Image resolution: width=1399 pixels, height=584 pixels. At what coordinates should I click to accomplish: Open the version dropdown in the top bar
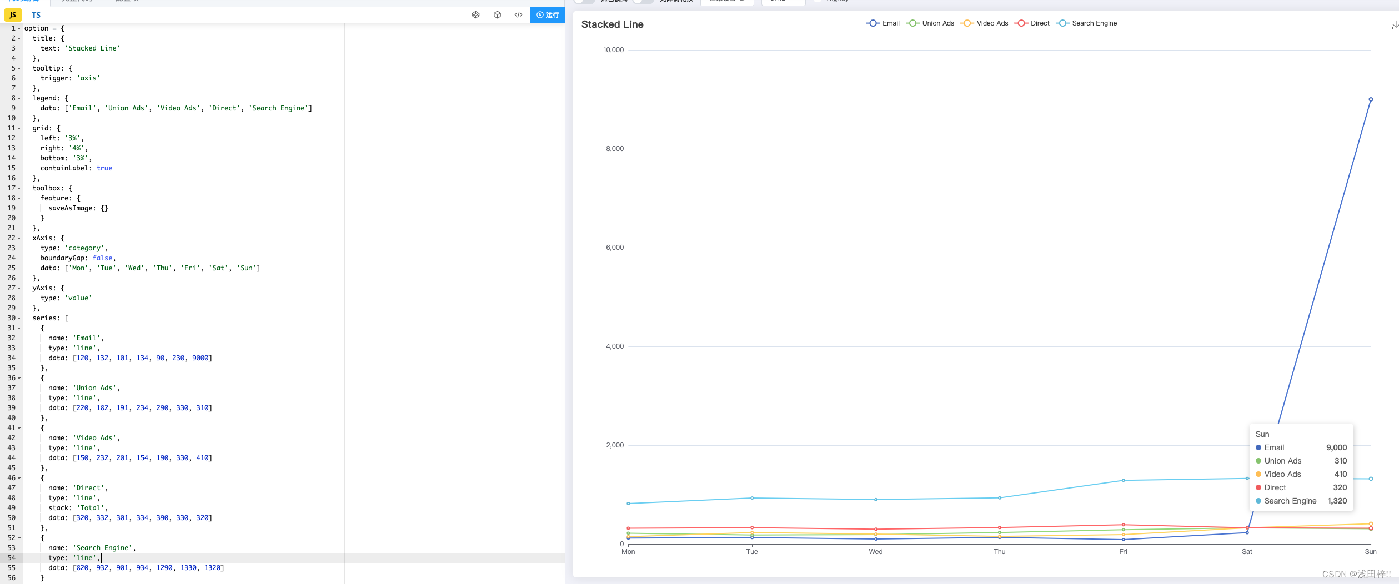783,2
